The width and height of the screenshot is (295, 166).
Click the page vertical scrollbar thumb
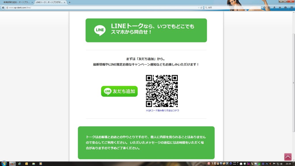coord(294,83)
